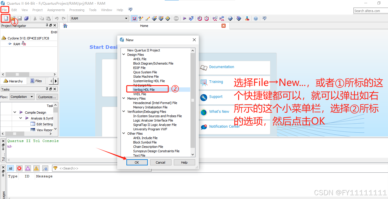This screenshot has width=388, height=199.
Task: Close the Home tab with orange X
Action: 224,26
